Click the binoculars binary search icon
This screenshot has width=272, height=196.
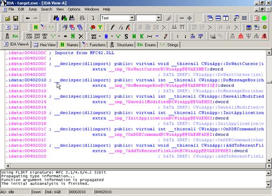pyautogui.click(x=72, y=18)
